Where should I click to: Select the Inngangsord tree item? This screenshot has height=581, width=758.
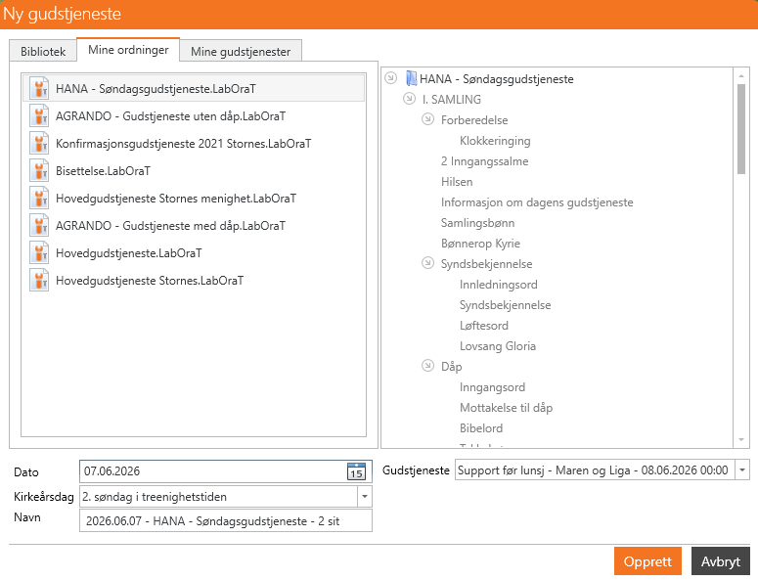[492, 387]
